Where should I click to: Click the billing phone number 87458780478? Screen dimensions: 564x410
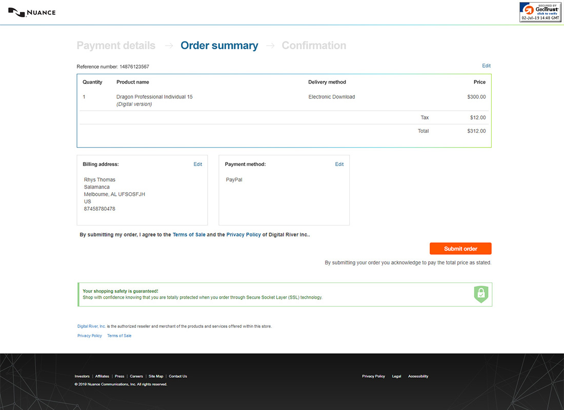point(99,209)
